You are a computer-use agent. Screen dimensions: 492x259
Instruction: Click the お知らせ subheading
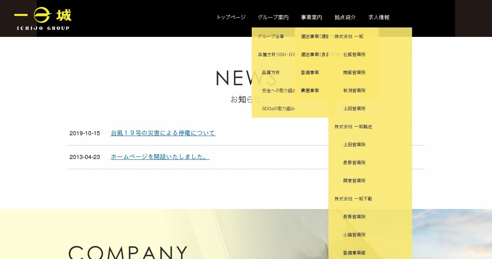click(x=246, y=99)
